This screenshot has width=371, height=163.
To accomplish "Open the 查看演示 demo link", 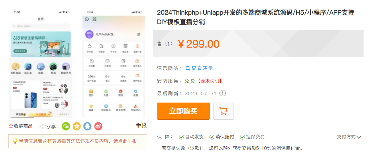I will (202, 68).
